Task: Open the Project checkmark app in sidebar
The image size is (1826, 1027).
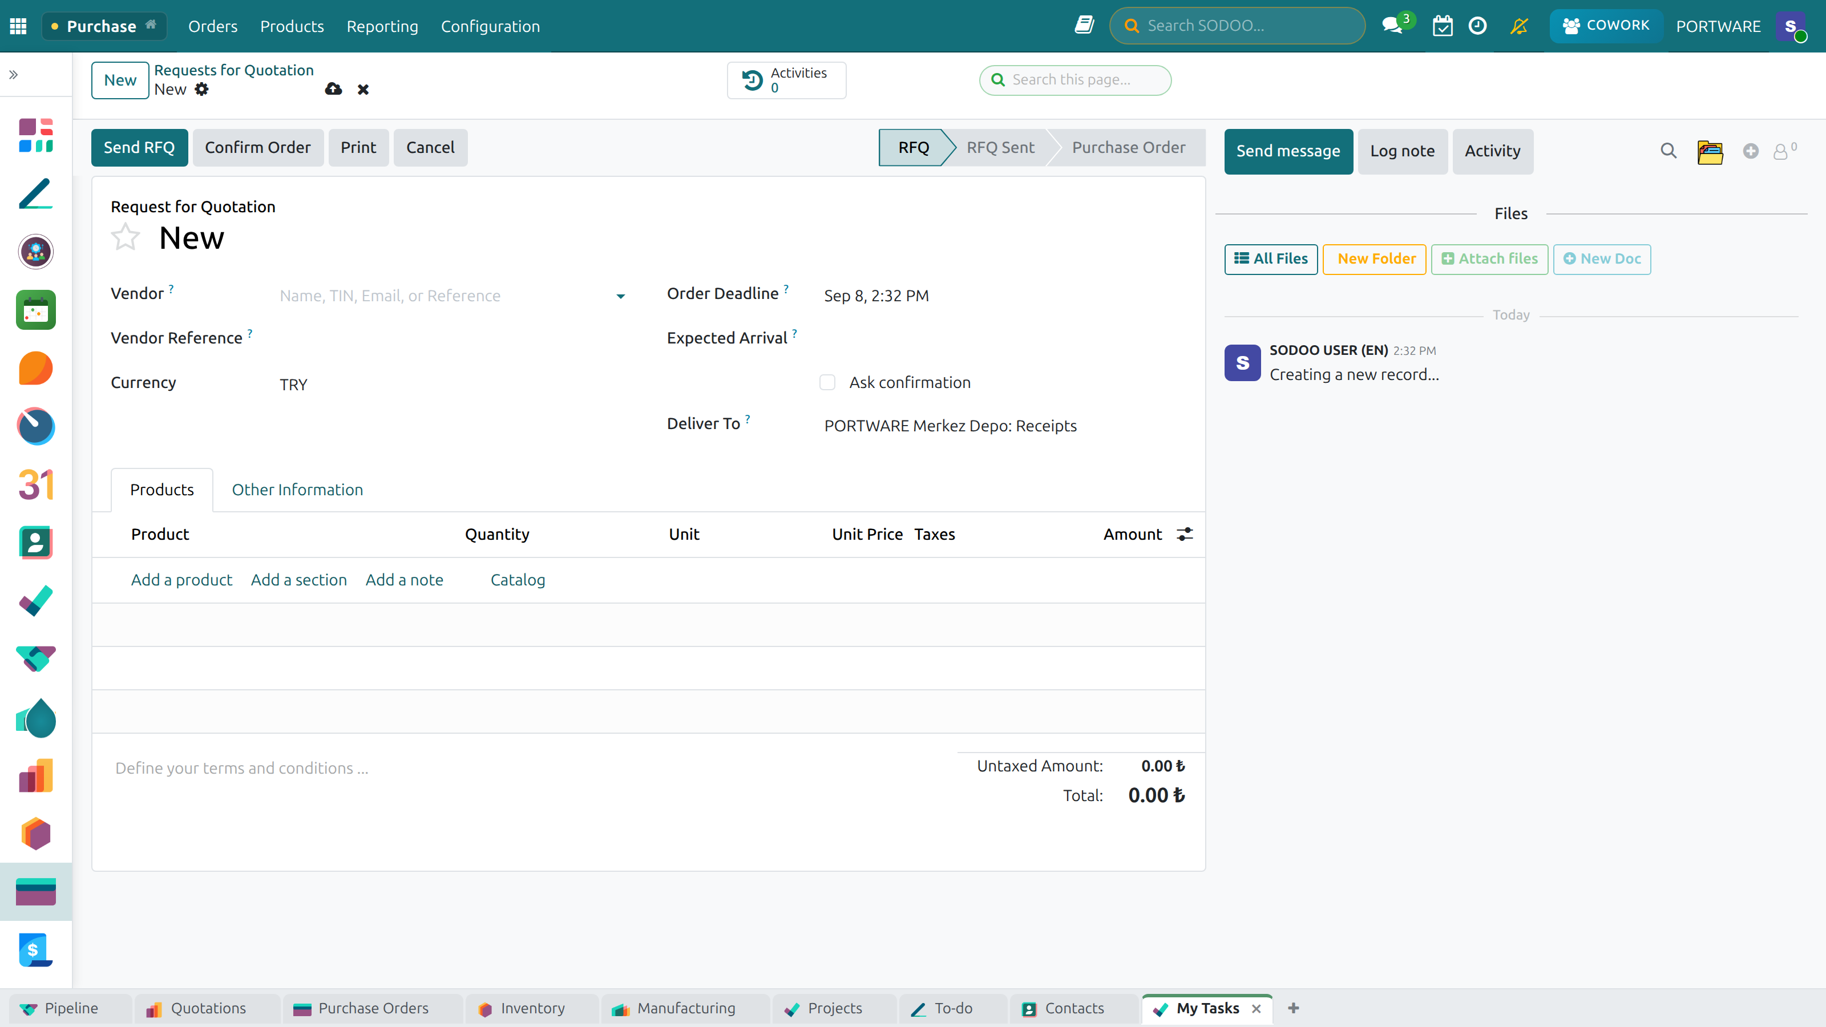Action: click(x=35, y=601)
